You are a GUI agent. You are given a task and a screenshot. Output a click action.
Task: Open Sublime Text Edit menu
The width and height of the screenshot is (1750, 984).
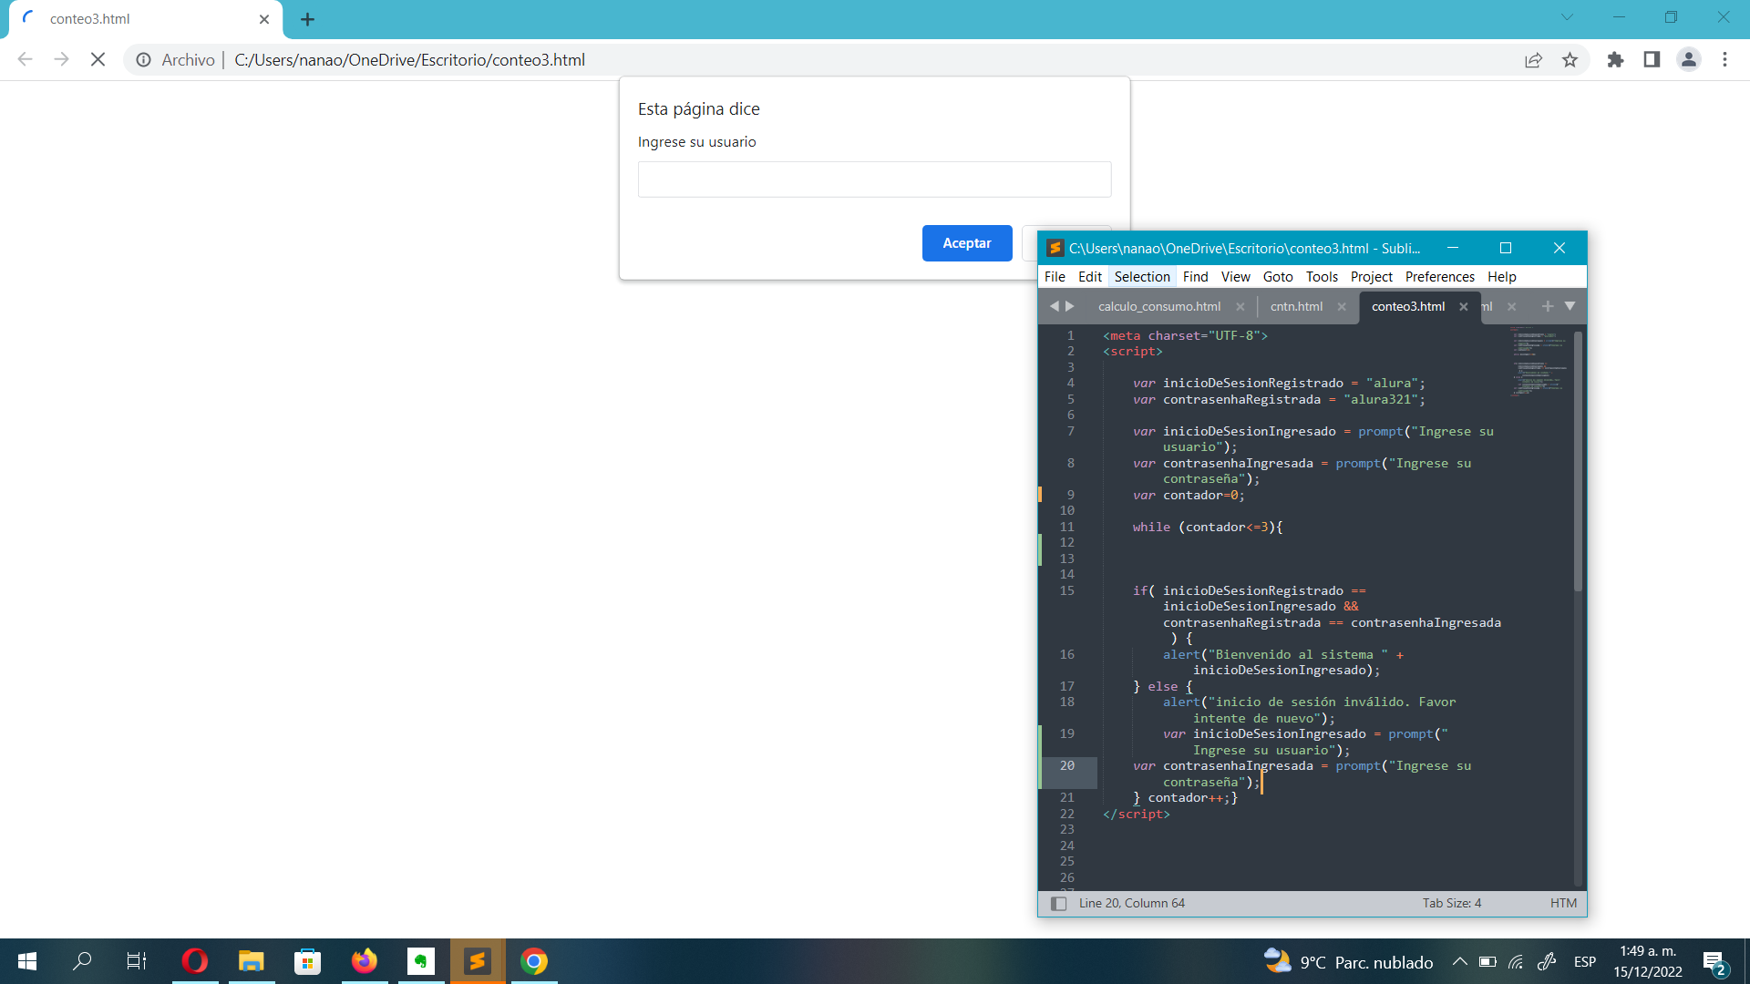coord(1090,277)
